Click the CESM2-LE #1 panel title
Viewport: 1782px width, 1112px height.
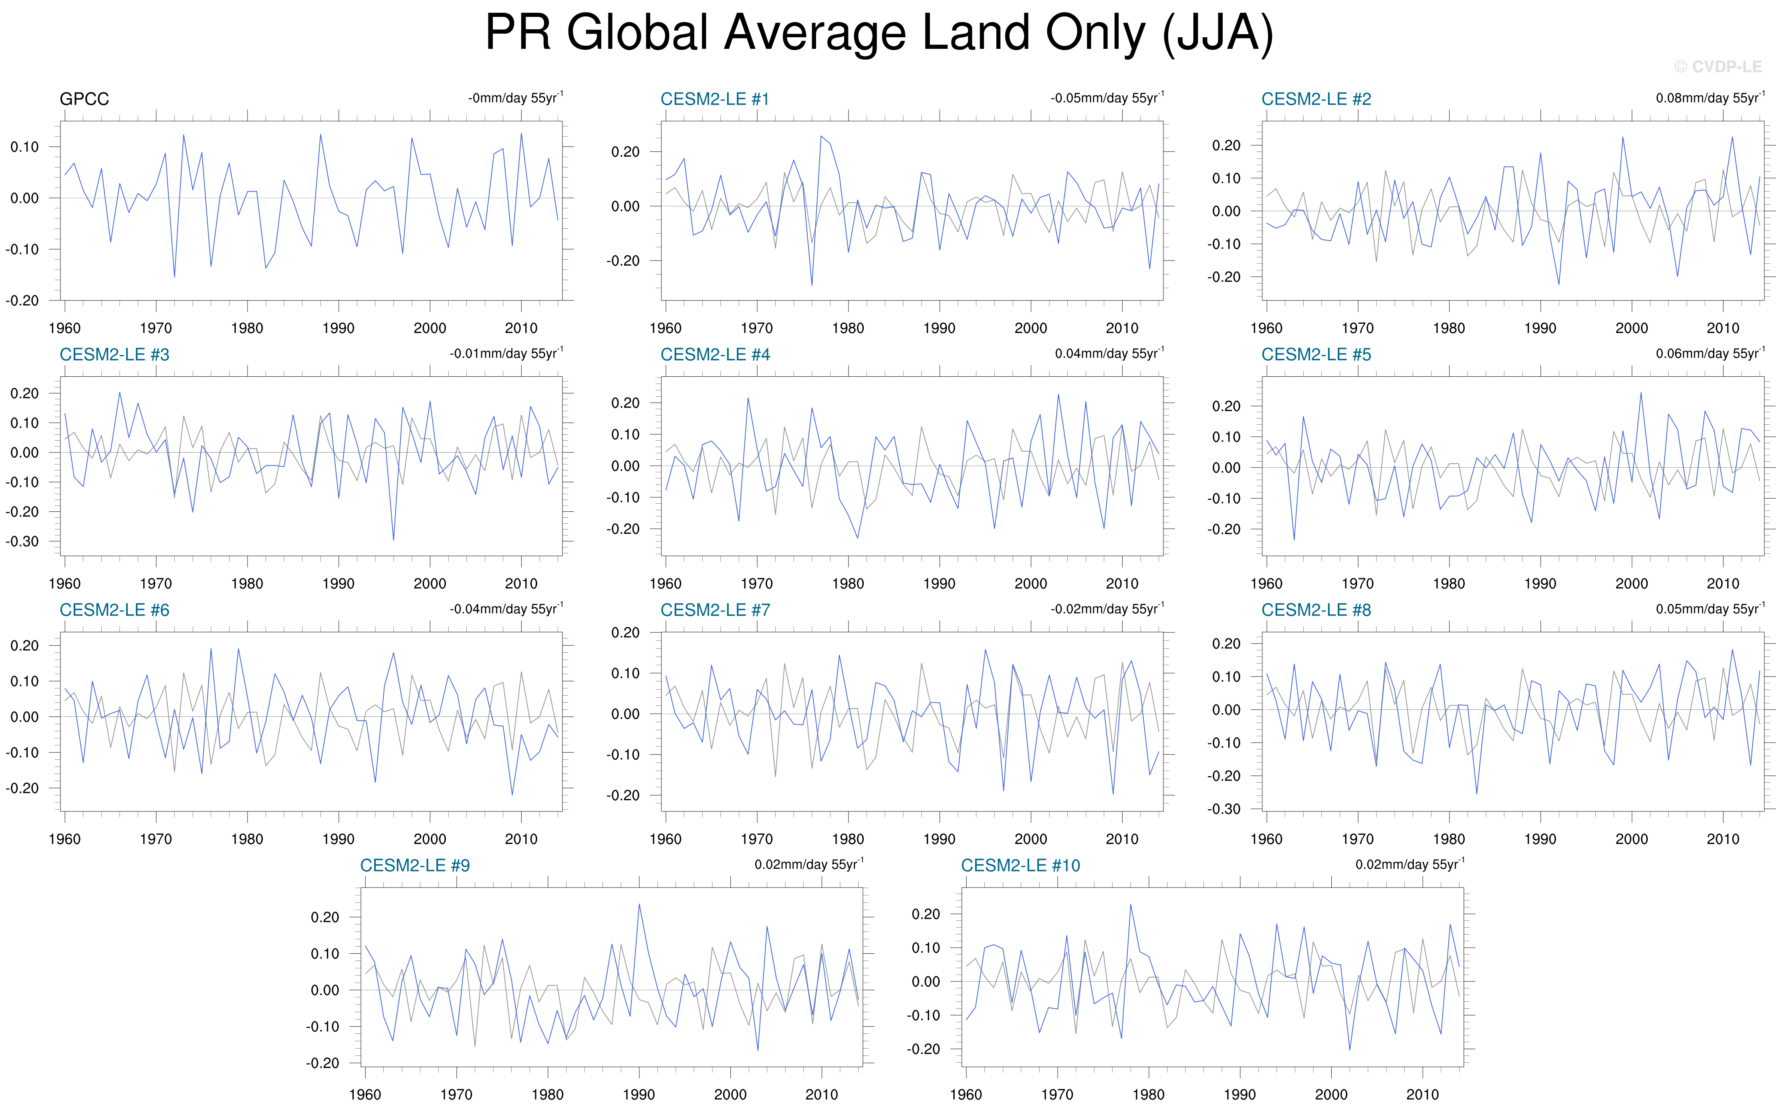(715, 99)
